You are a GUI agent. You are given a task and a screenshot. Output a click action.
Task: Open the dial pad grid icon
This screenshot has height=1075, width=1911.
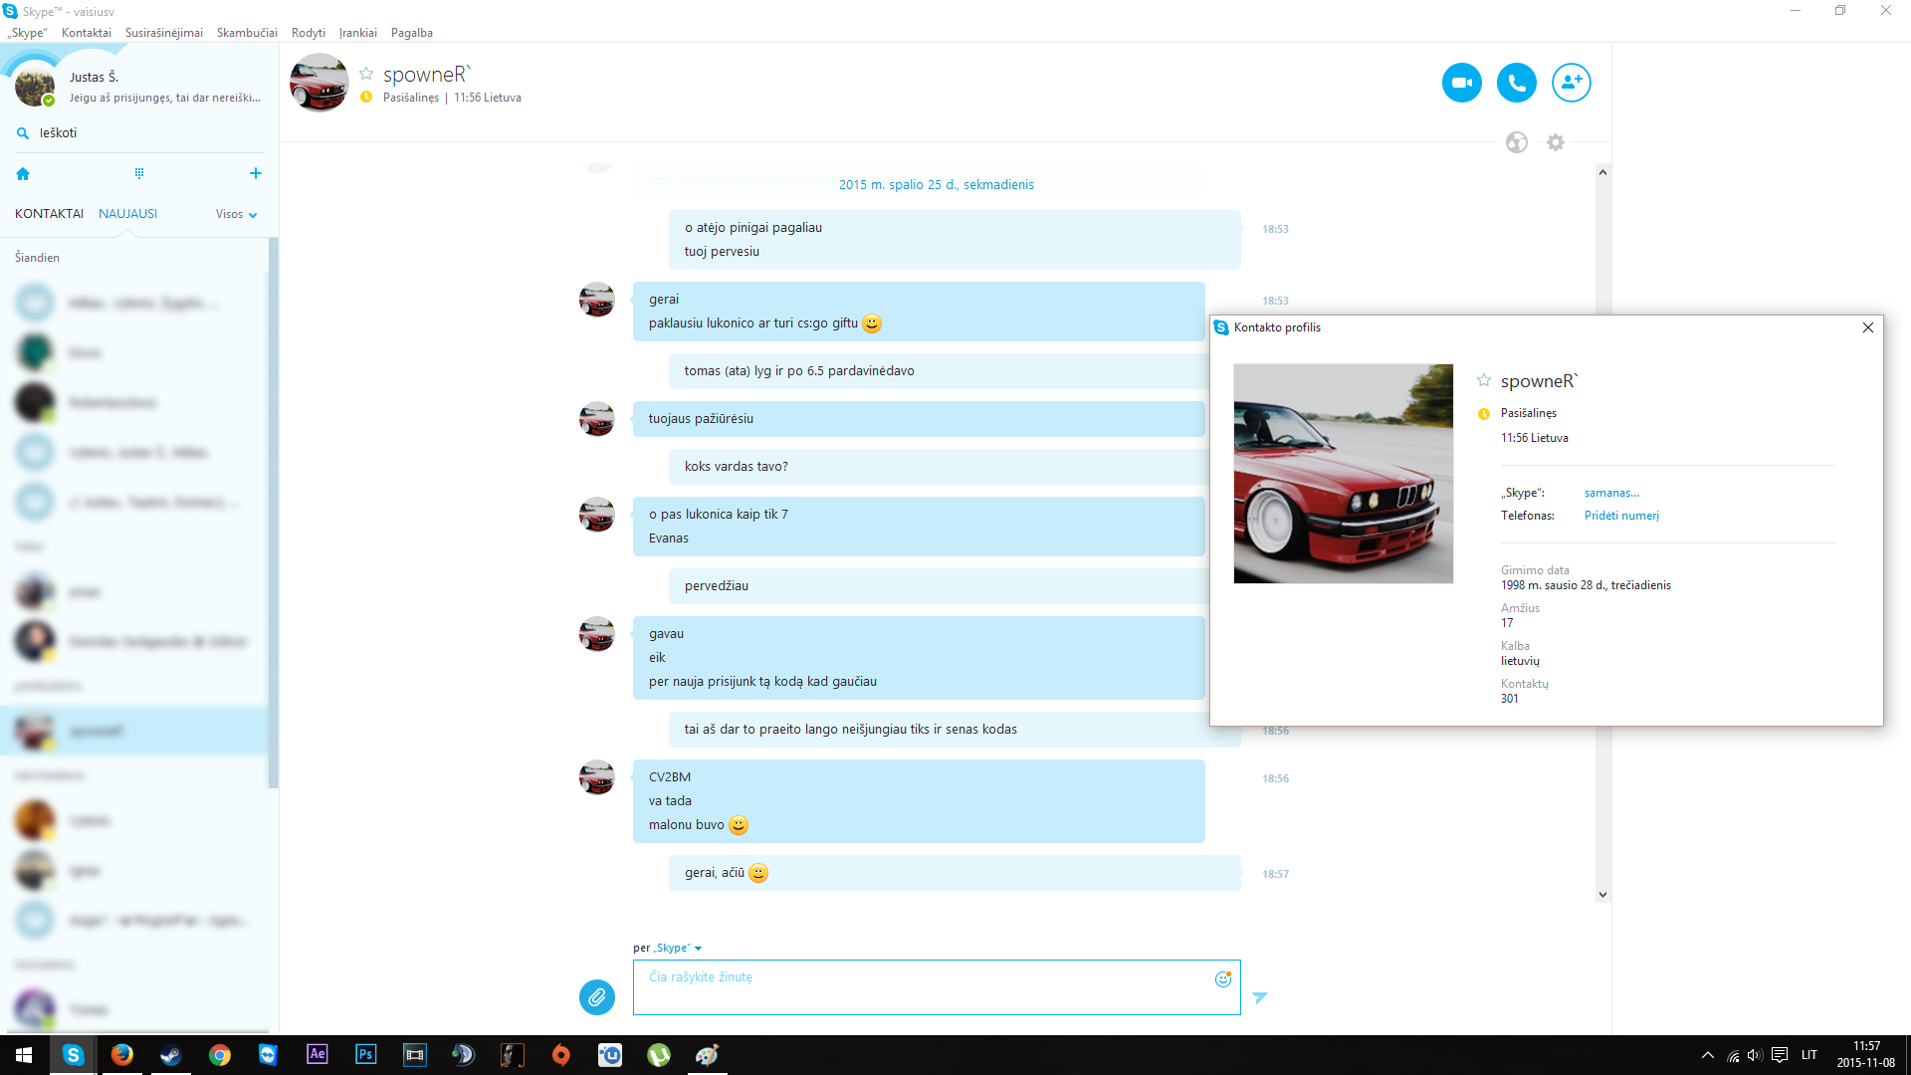point(139,173)
